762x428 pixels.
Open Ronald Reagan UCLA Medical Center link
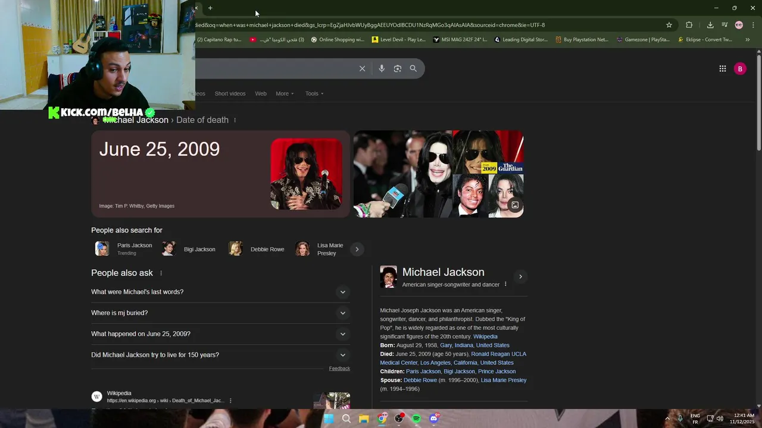454,358
